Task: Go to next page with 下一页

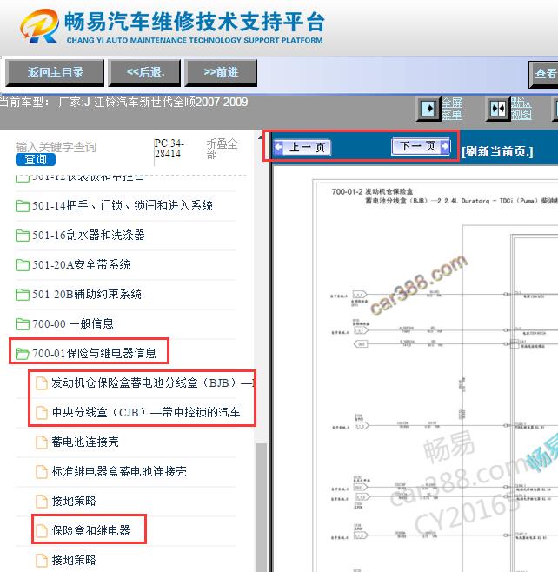Action: point(421,146)
